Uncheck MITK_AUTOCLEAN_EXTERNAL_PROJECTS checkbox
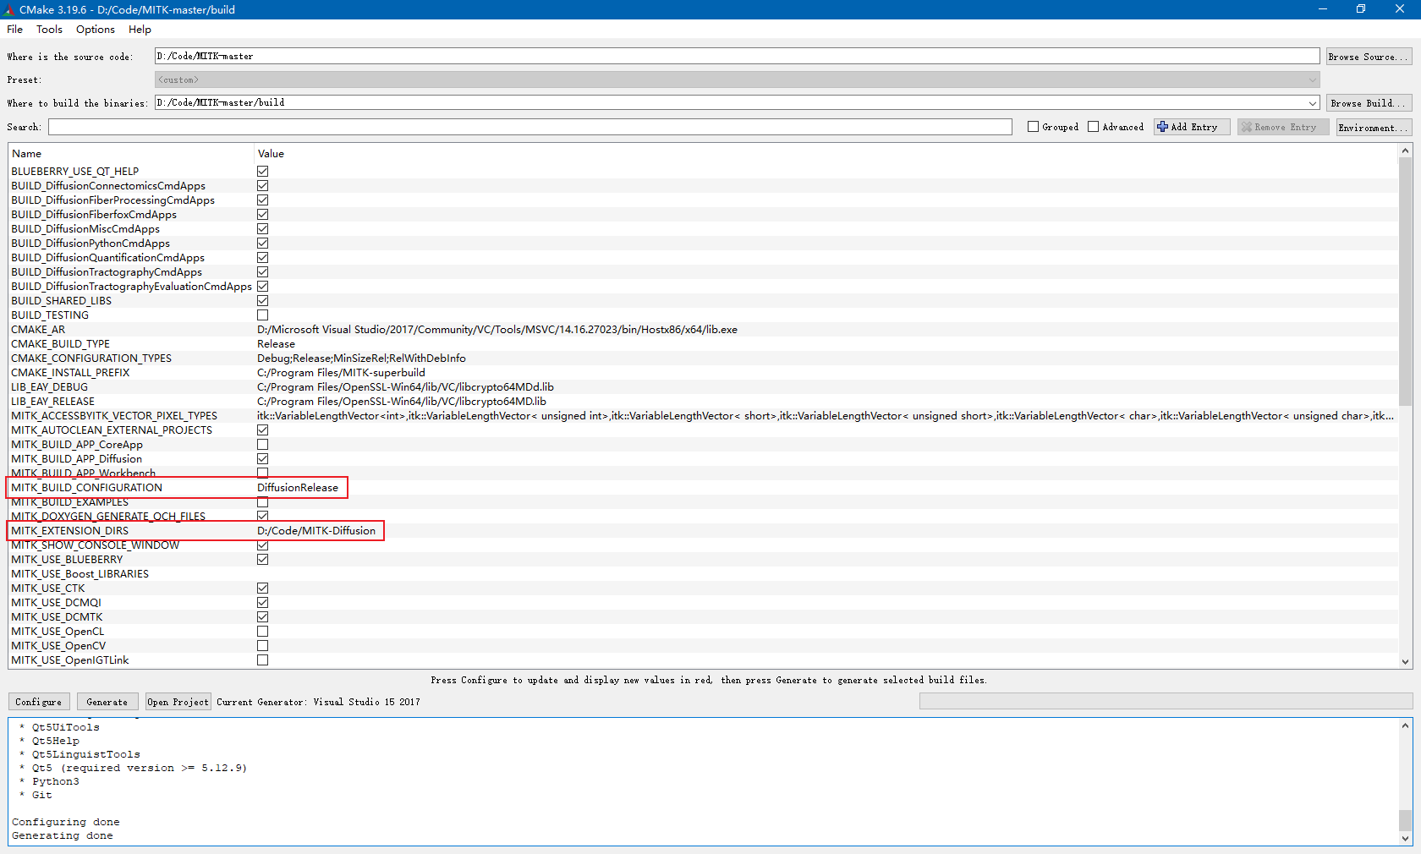Viewport: 1421px width, 854px height. coord(263,430)
